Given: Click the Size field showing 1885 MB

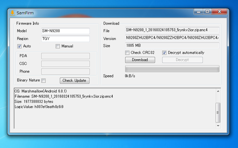Looking at the screenshot, I should point(172,45).
